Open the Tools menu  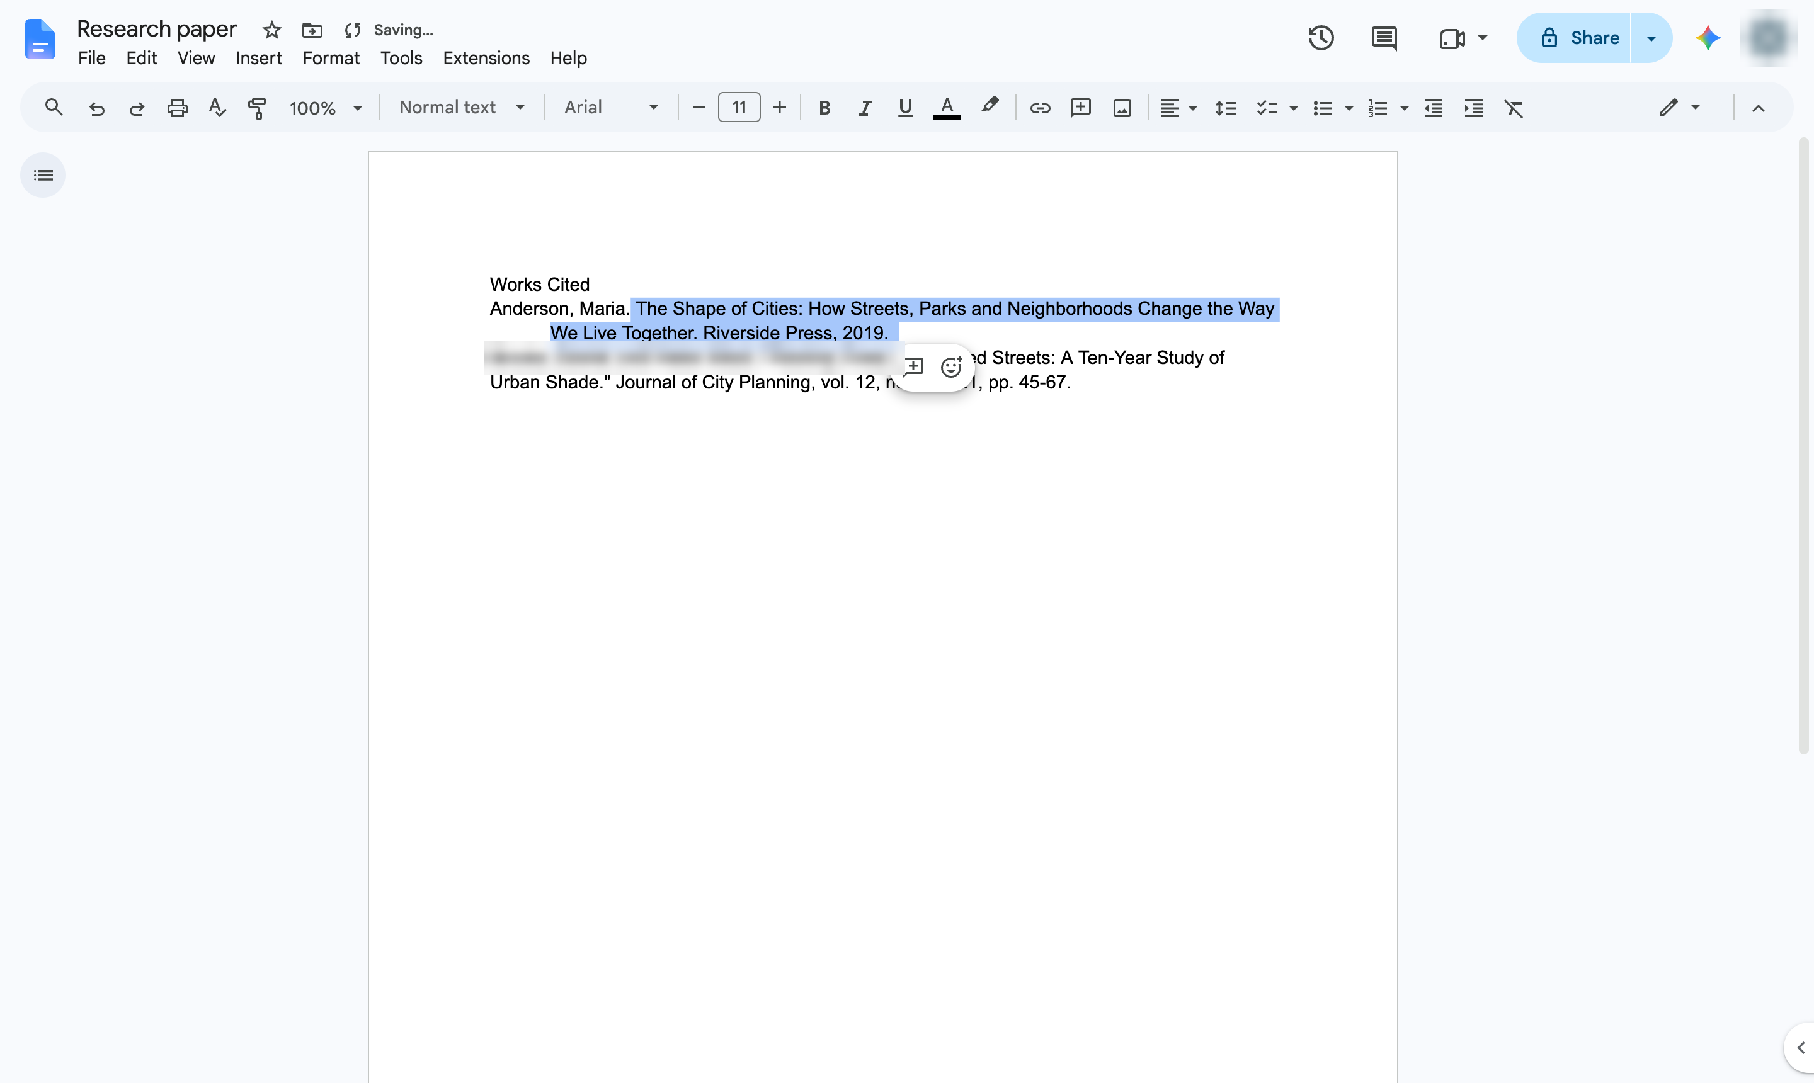pyautogui.click(x=401, y=58)
